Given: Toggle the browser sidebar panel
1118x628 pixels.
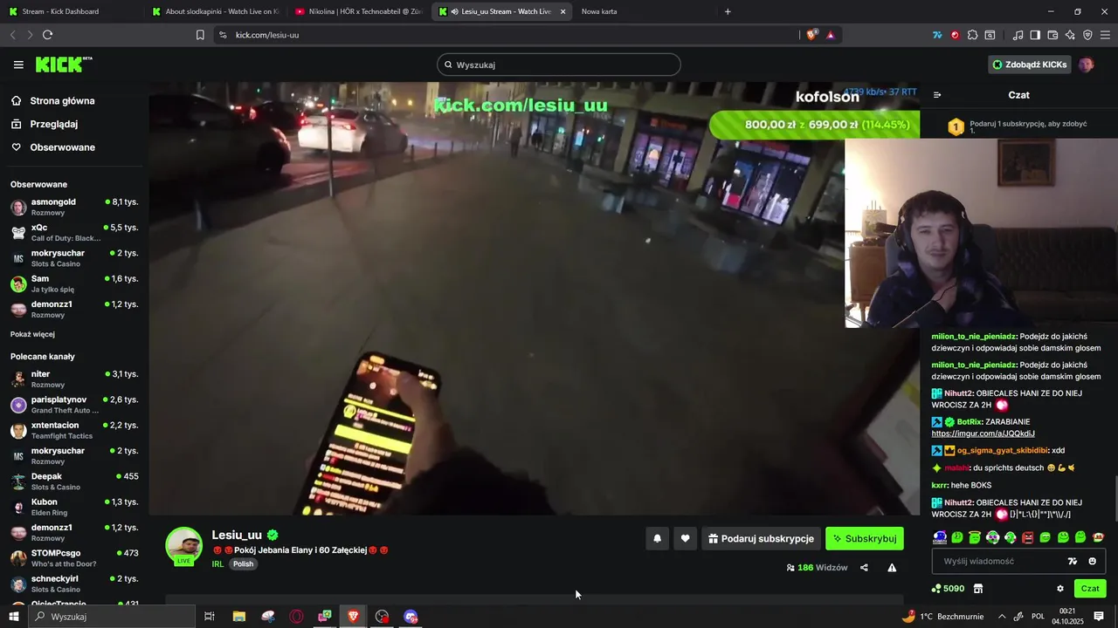Looking at the screenshot, I should pyautogui.click(x=1035, y=35).
